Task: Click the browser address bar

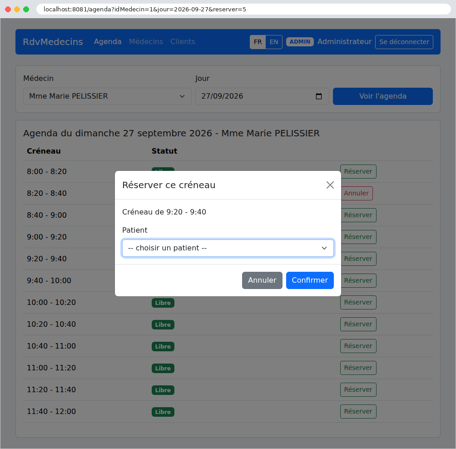Action: 243,9
